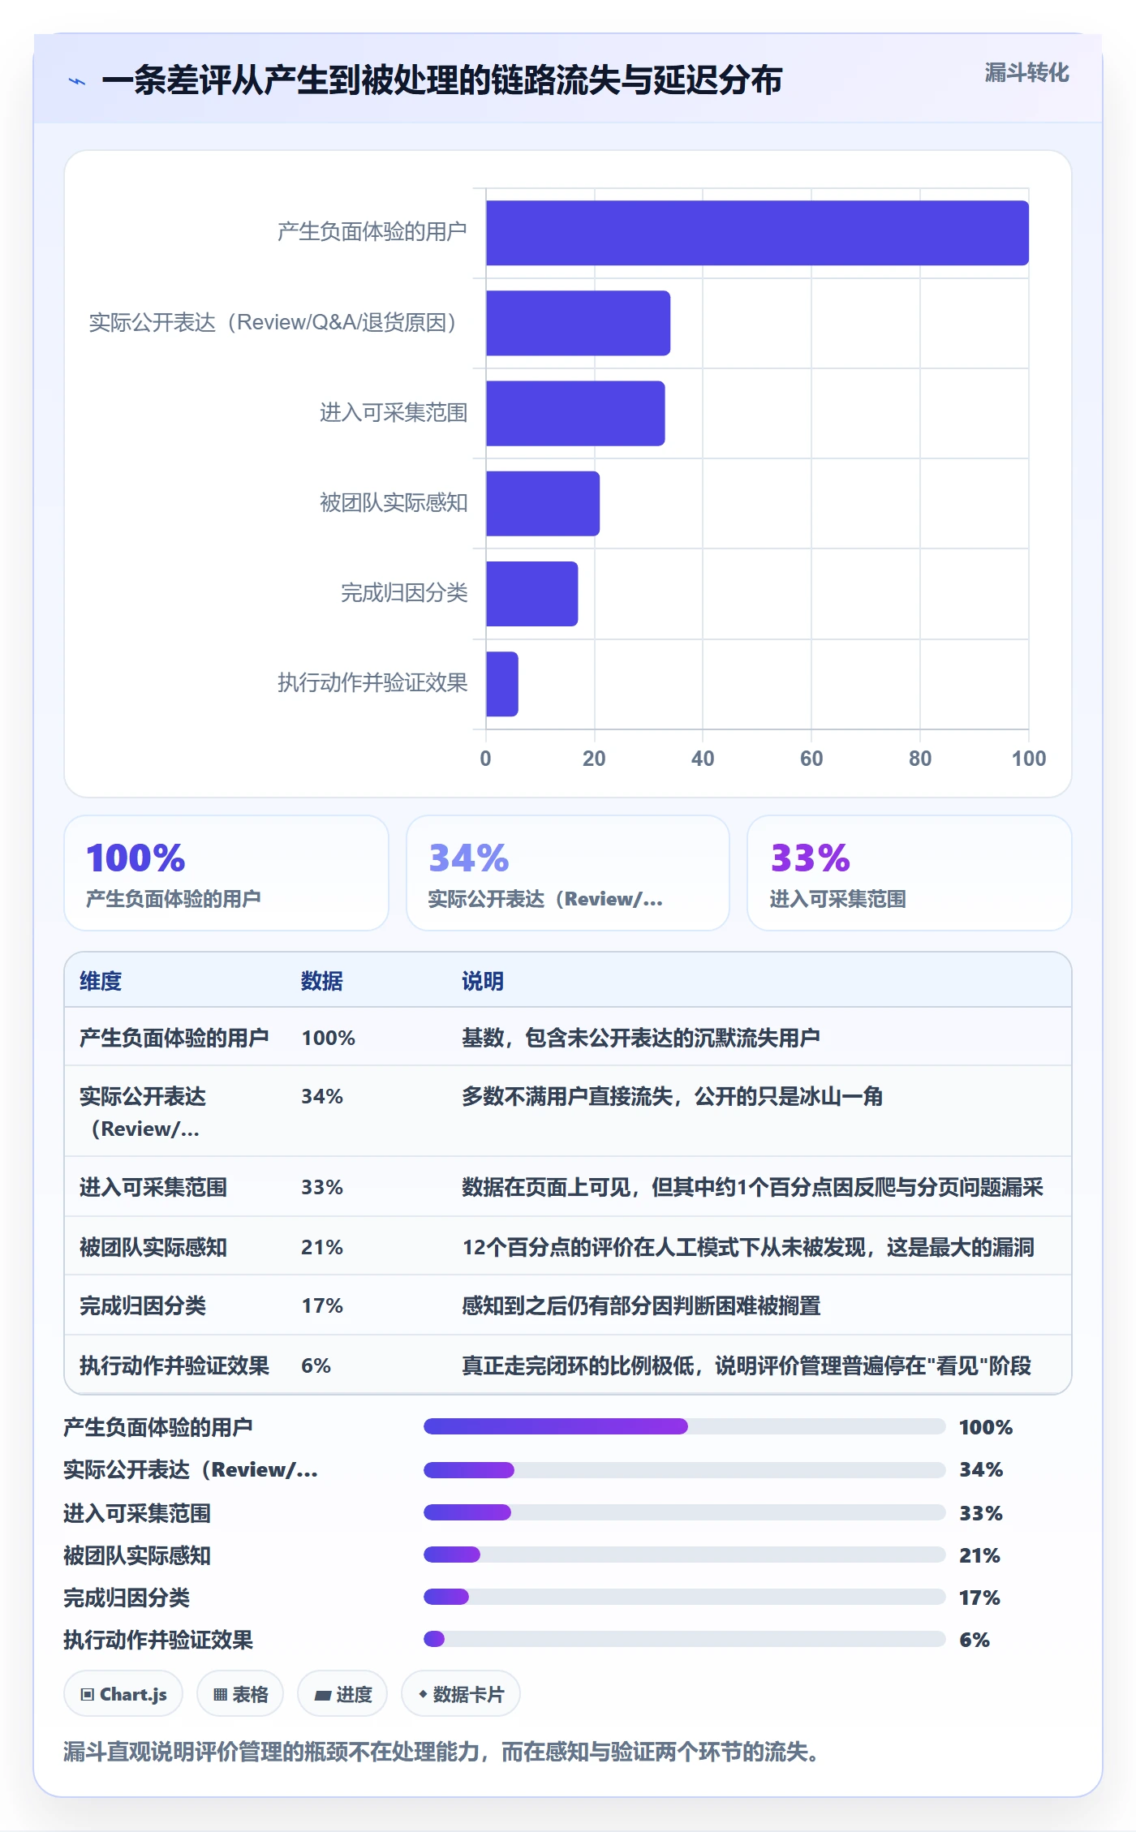The height and width of the screenshot is (1832, 1136).
Task: Select the 表格 chip
Action: [x=240, y=1694]
